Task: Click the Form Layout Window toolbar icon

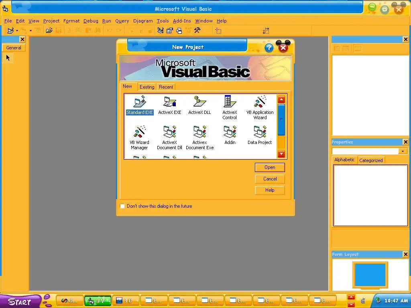Action: pos(179,30)
